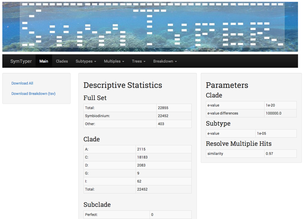The height and width of the screenshot is (219, 305).
Task: Click the Full Set heading
Action: click(x=95, y=98)
